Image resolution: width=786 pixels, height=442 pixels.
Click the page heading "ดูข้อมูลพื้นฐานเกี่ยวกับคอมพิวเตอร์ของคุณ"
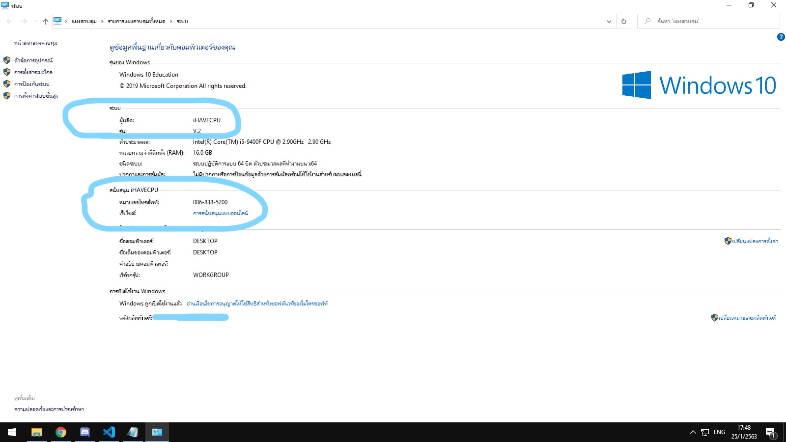point(172,47)
